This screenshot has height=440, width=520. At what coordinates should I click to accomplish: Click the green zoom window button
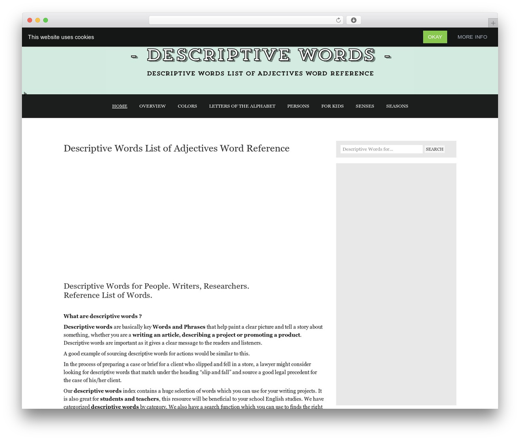45,20
